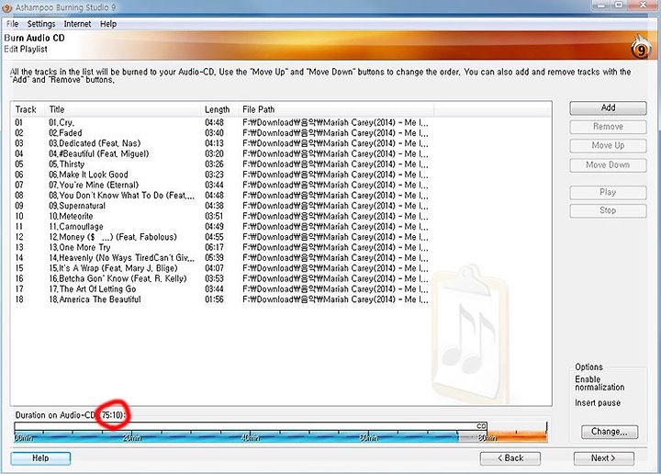Select track '11.Camouflage'
Image resolution: width=661 pixels, height=474 pixels.
pos(76,227)
